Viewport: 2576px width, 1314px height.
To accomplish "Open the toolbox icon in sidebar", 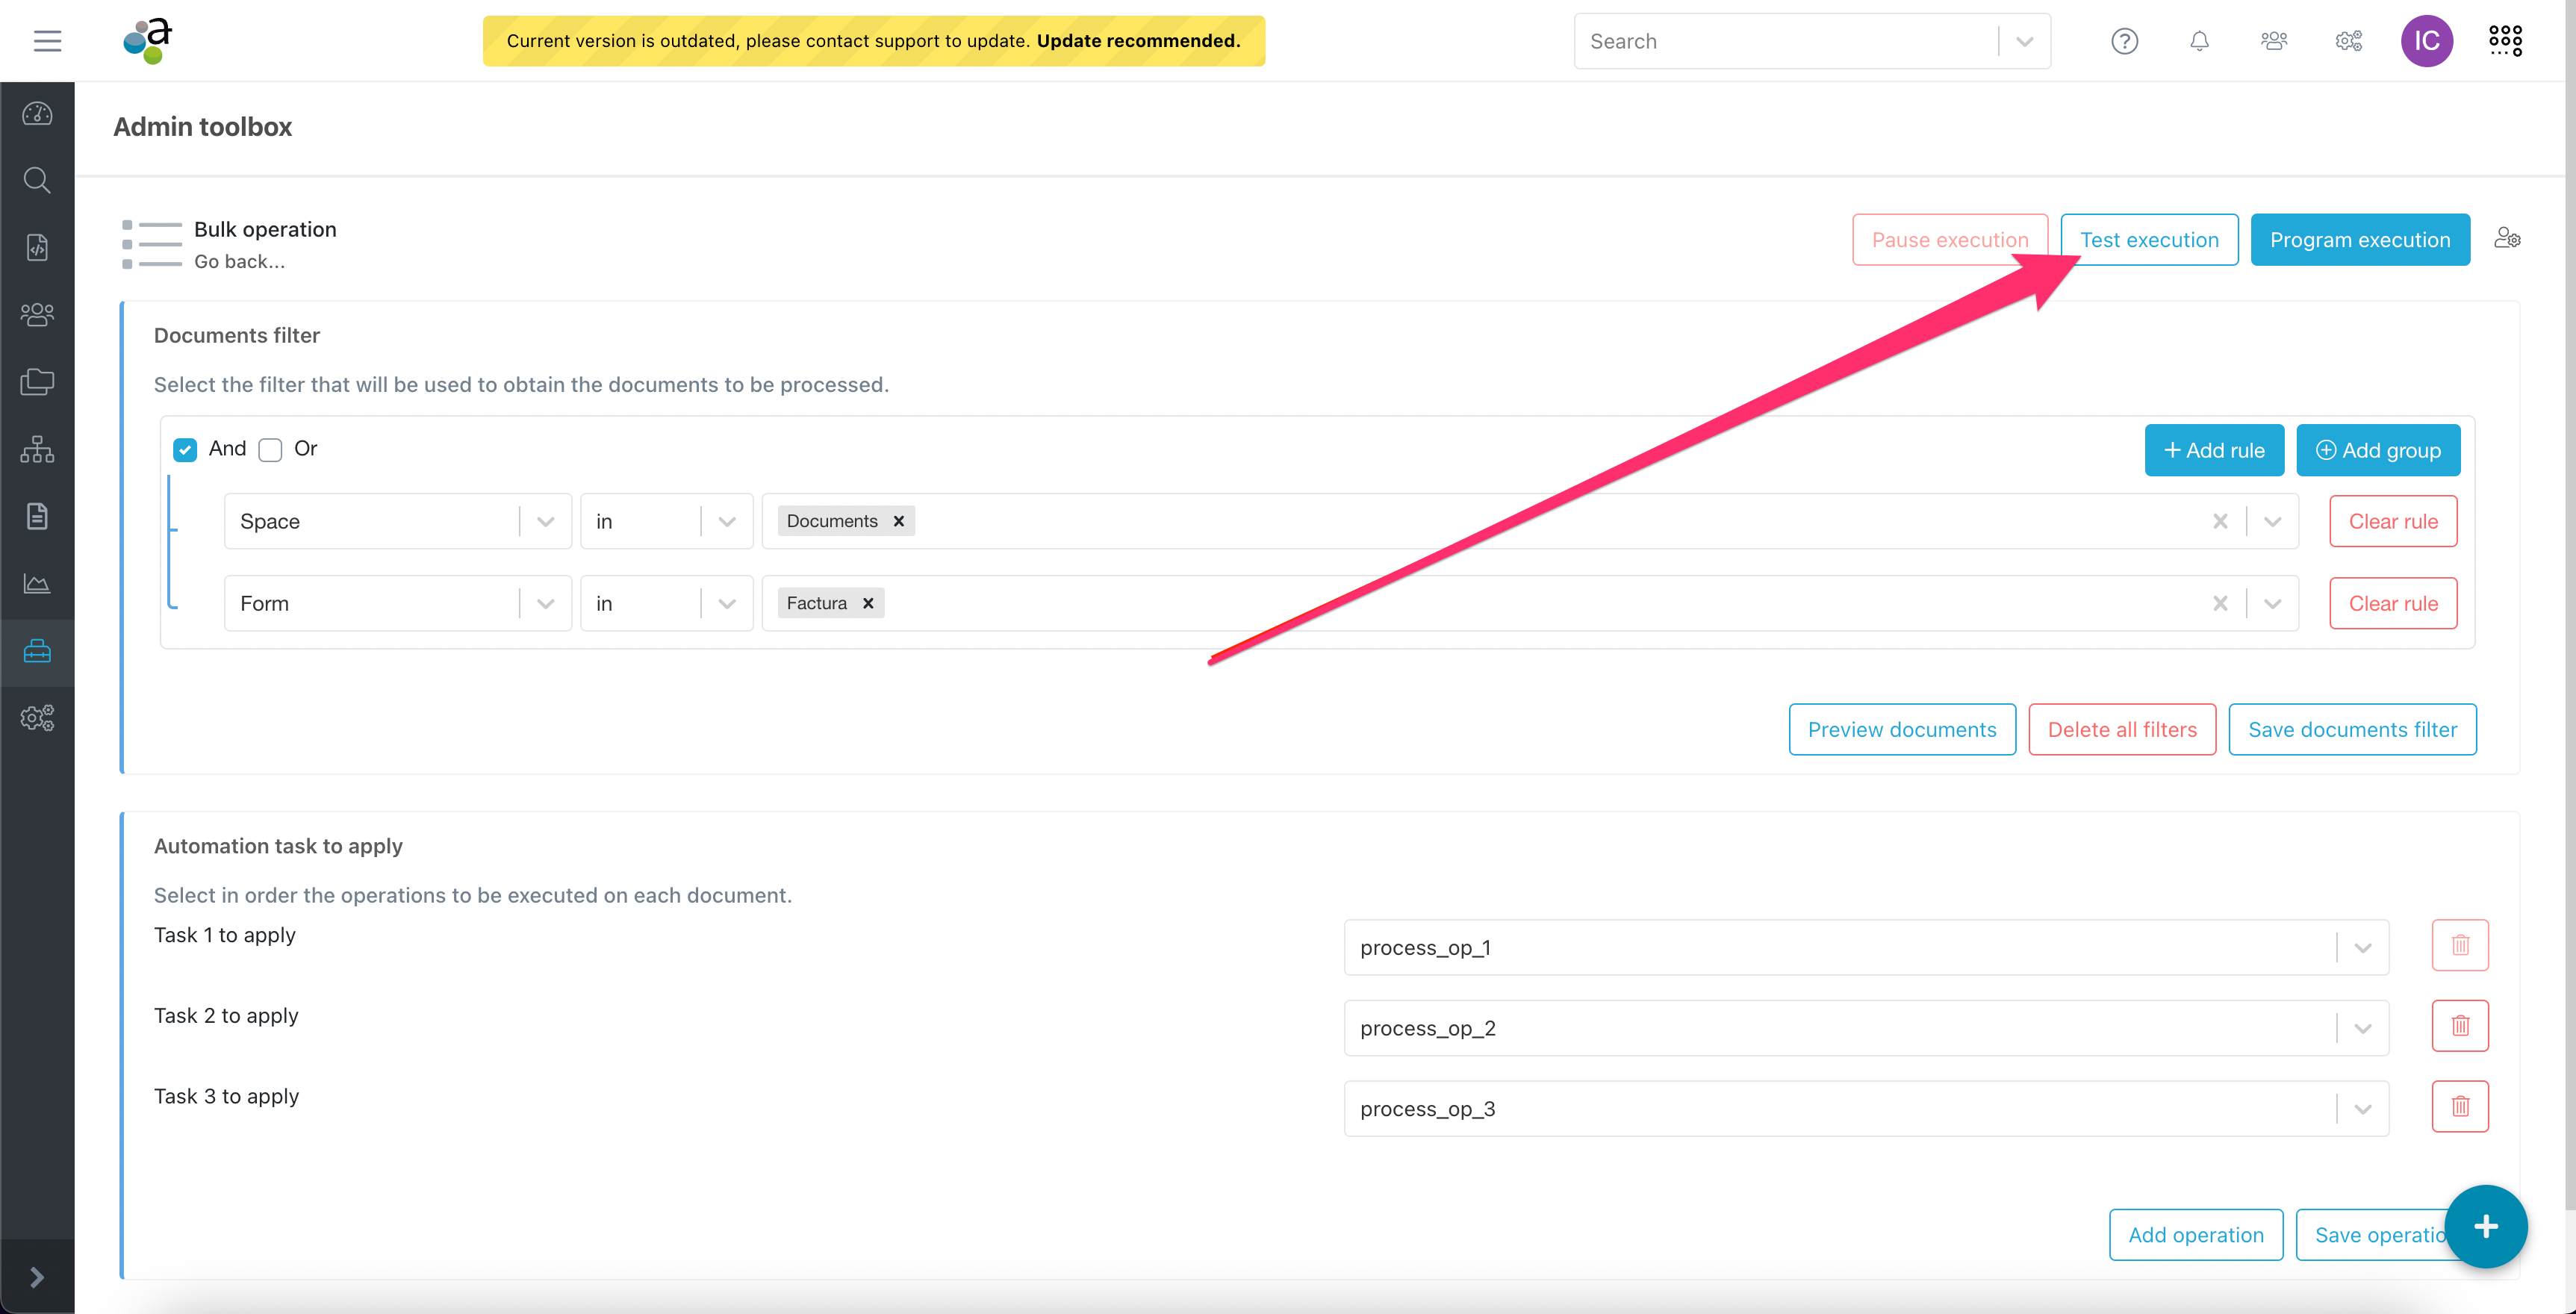I will click(x=37, y=652).
